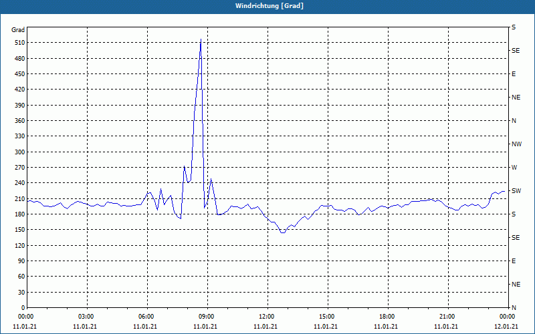The image size is (535, 334).
Task: Click the 360 y-axis value
Action: tap(20, 121)
